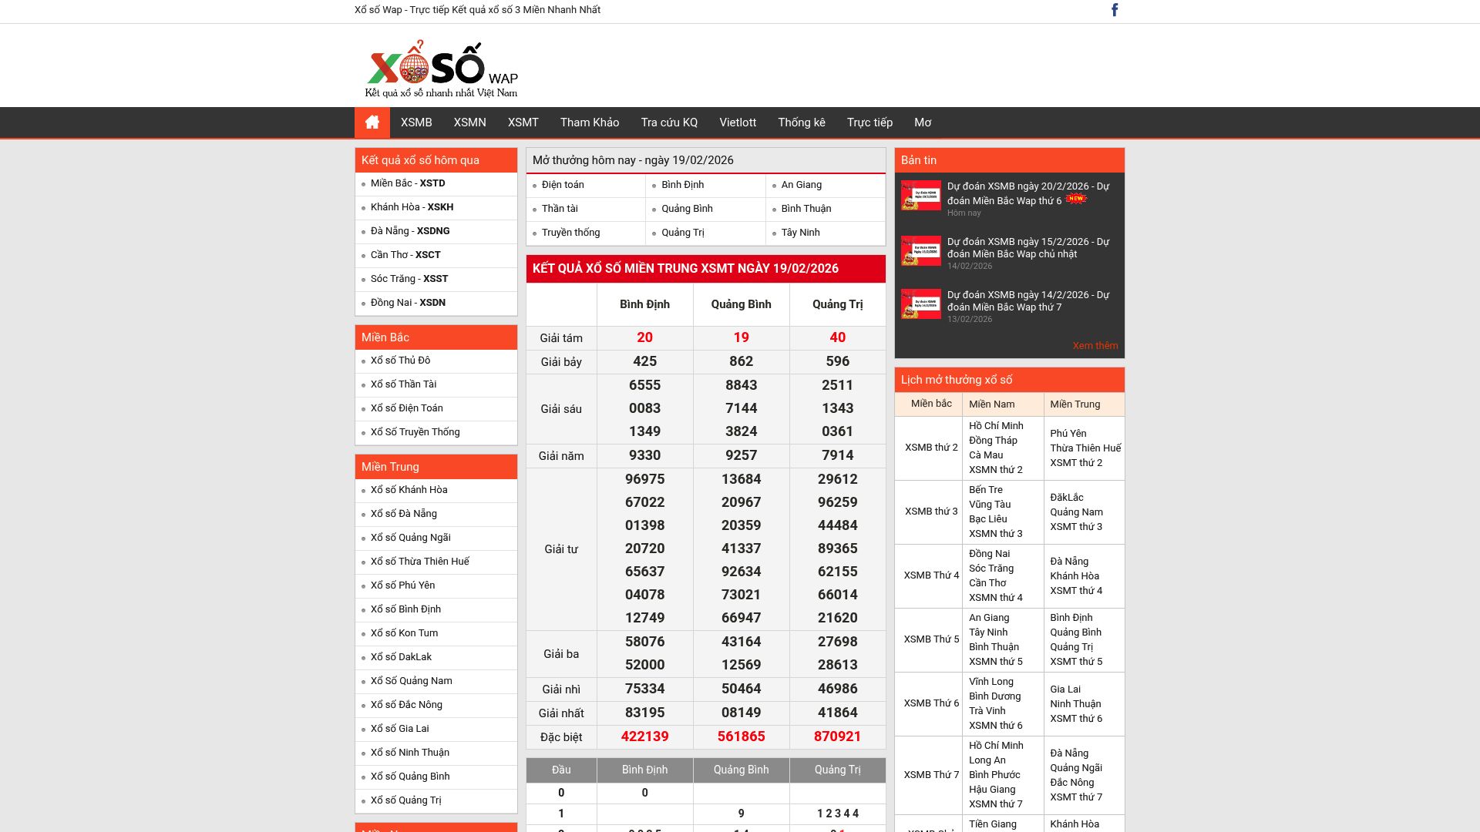Open the Vietlott section

(737, 122)
